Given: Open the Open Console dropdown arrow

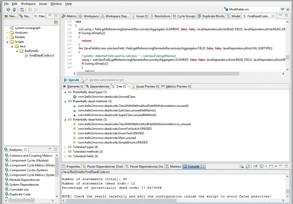Looking at the screenshot, I should pyautogui.click(x=276, y=166).
